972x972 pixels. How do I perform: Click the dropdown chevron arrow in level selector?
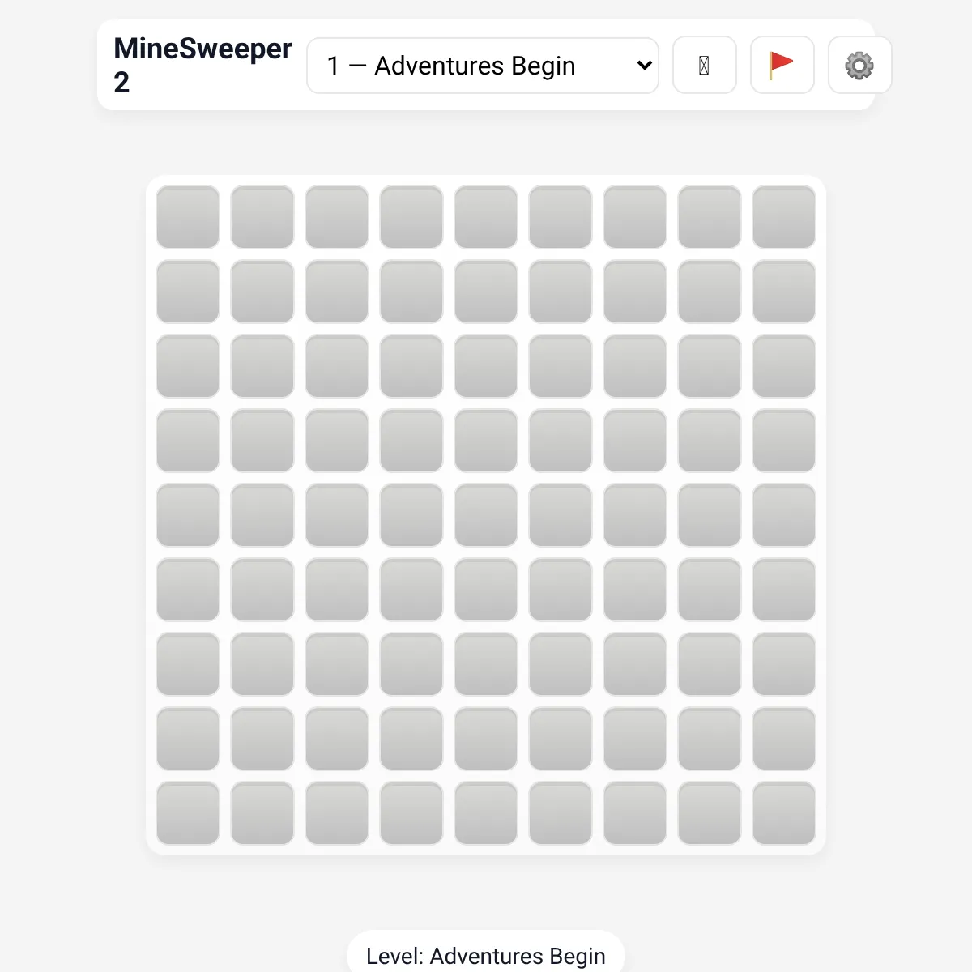[x=645, y=66]
